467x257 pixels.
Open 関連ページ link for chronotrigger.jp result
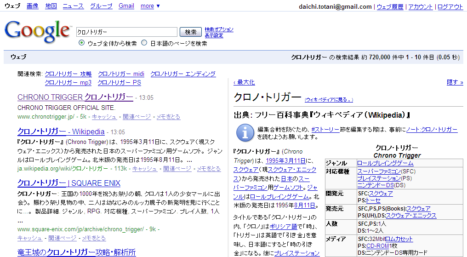[x=137, y=117]
